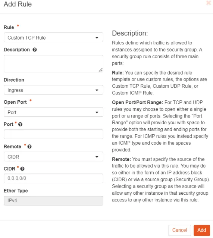Click the orange Add button

202,230
